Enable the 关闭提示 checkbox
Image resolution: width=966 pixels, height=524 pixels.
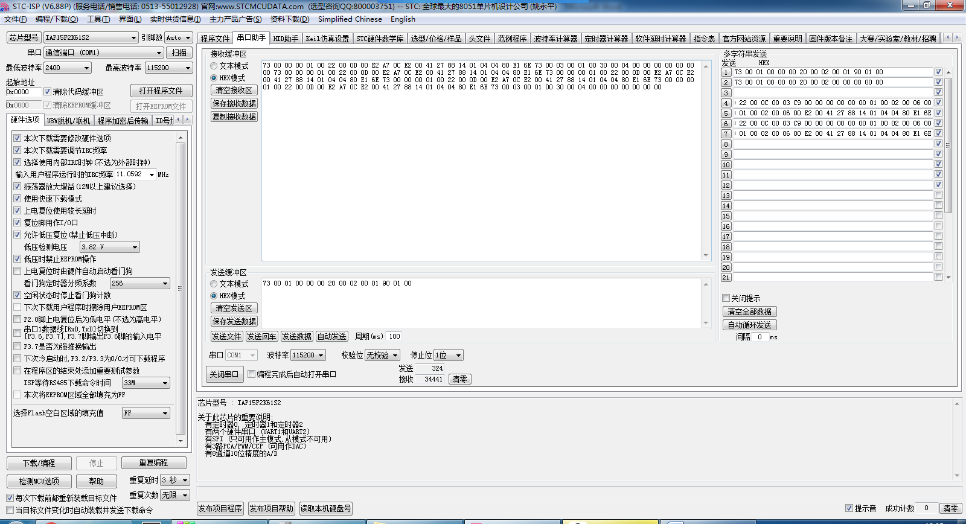pos(726,298)
